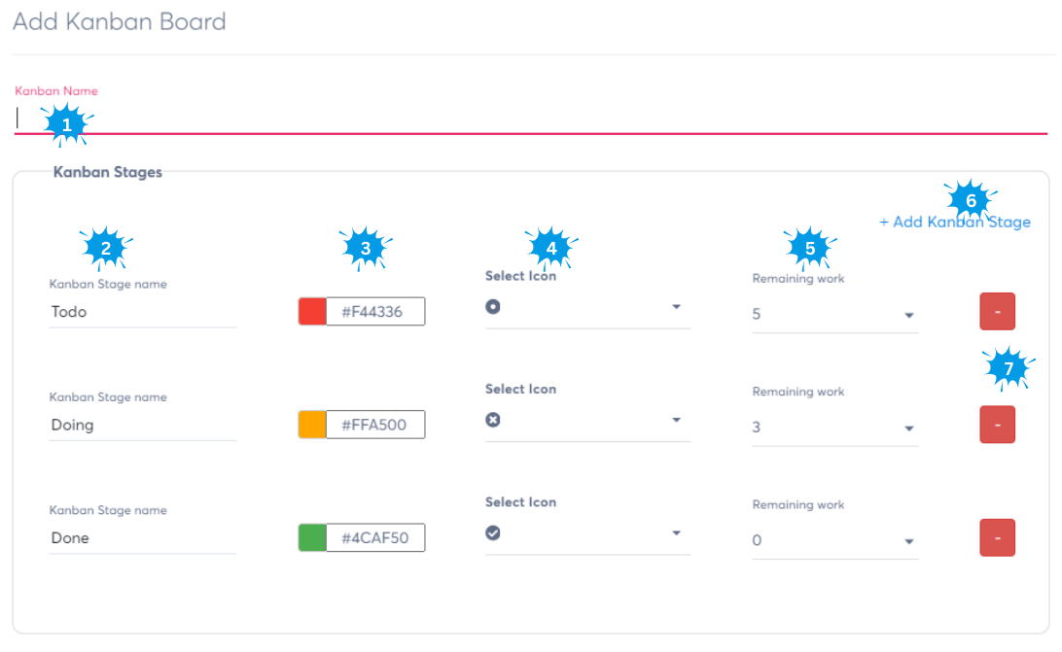This screenshot has height=652, width=1062.
Task: Open Remaining work dropdown showing 3
Action: (x=908, y=429)
